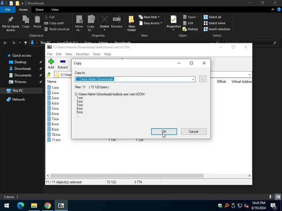Select This PC in the navigation pane
This screenshot has height=211, width=282.
(18, 91)
